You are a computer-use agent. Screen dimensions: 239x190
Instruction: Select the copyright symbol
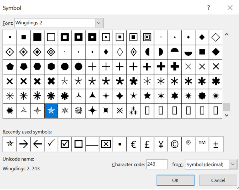[x=175, y=144]
